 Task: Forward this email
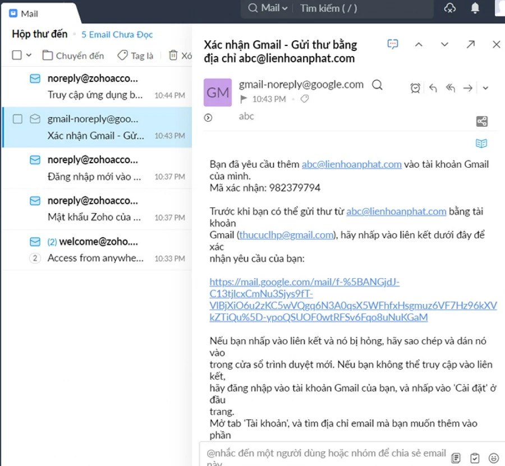point(467,88)
